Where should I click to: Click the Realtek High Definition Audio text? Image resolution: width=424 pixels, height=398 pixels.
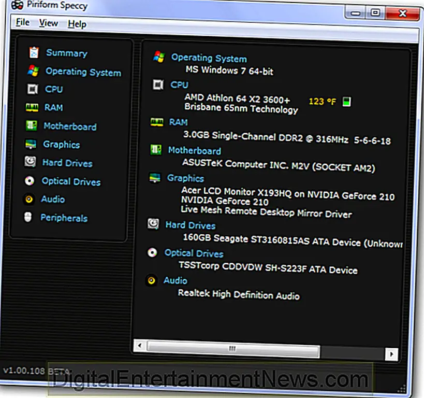[x=239, y=294]
